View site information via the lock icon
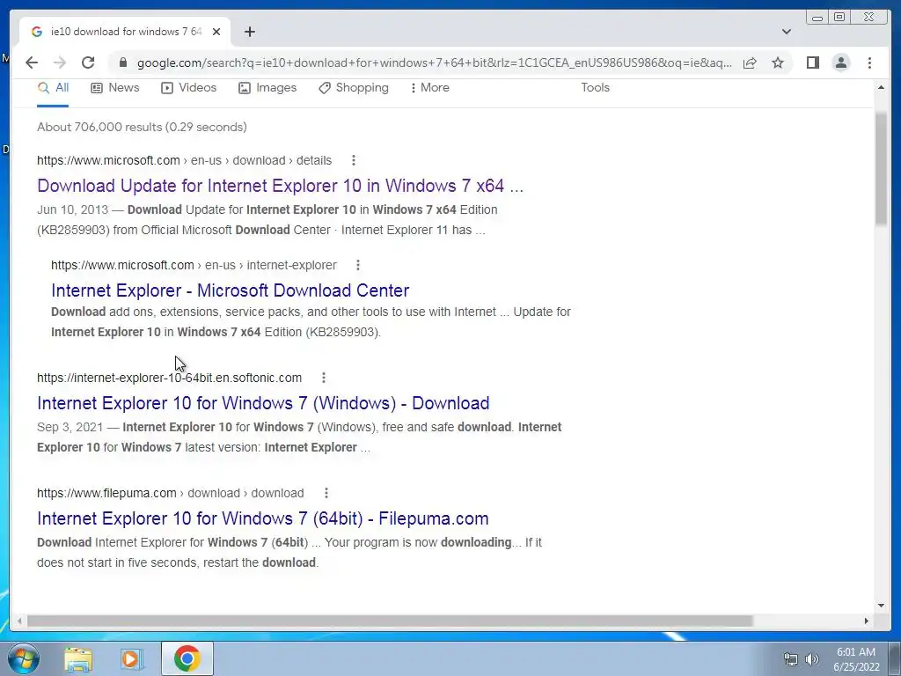This screenshot has width=901, height=676. point(123,62)
